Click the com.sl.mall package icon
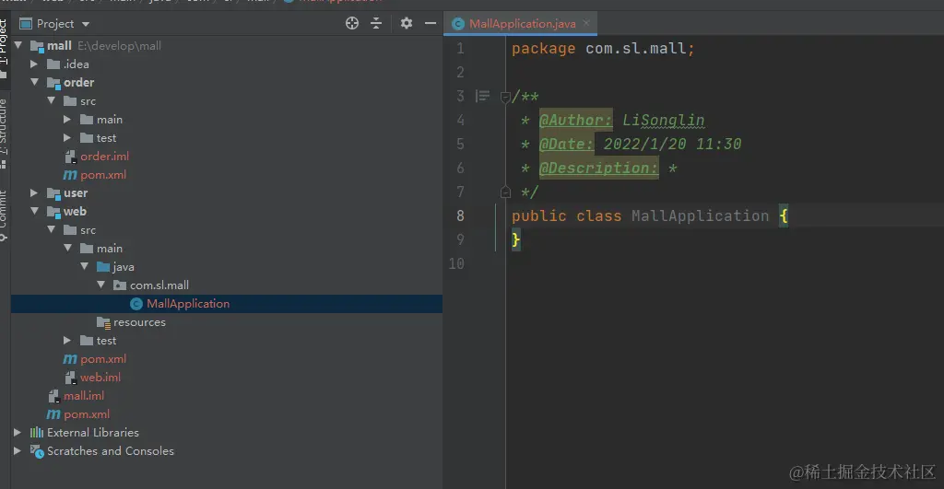This screenshot has height=489, width=944. click(x=120, y=285)
